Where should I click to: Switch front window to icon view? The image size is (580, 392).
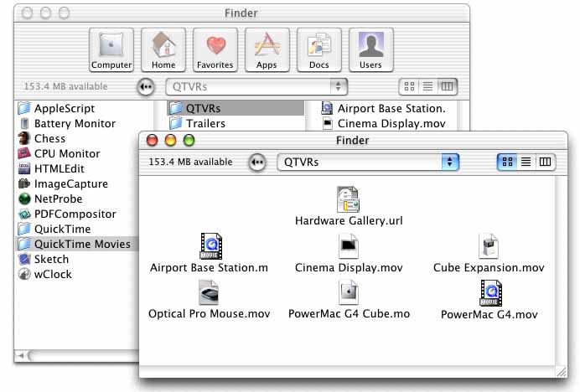[x=507, y=162]
